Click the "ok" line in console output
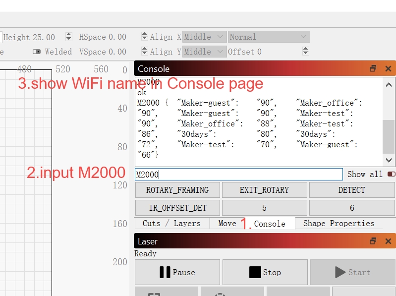 [x=142, y=93]
